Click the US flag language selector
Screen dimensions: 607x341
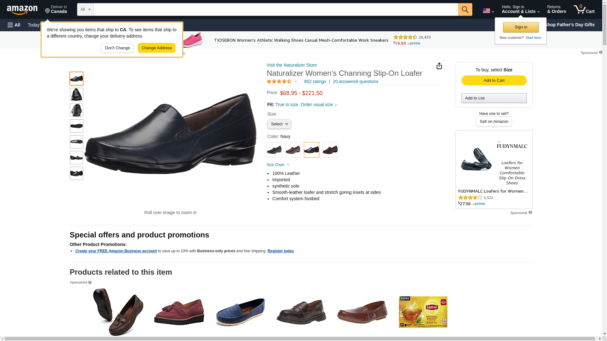(x=488, y=11)
